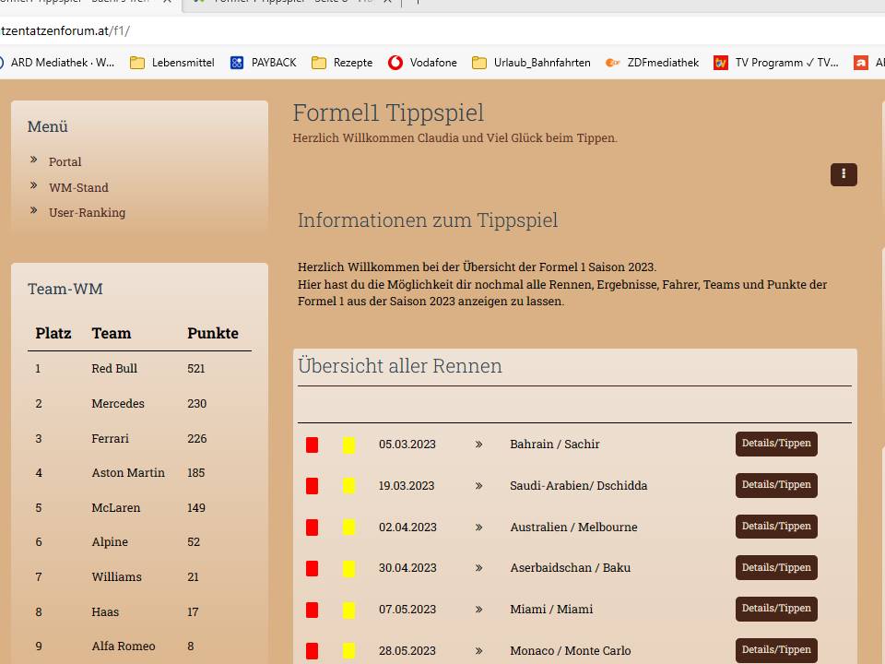Click the three-dot options button
This screenshot has height=664, width=885.
tap(844, 174)
